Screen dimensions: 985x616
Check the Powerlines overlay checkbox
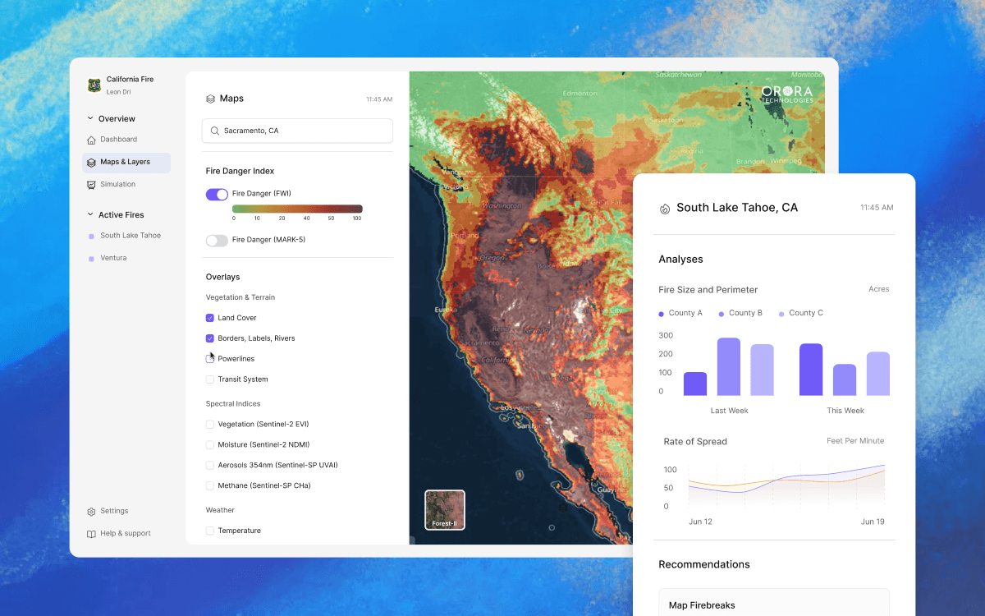click(210, 359)
